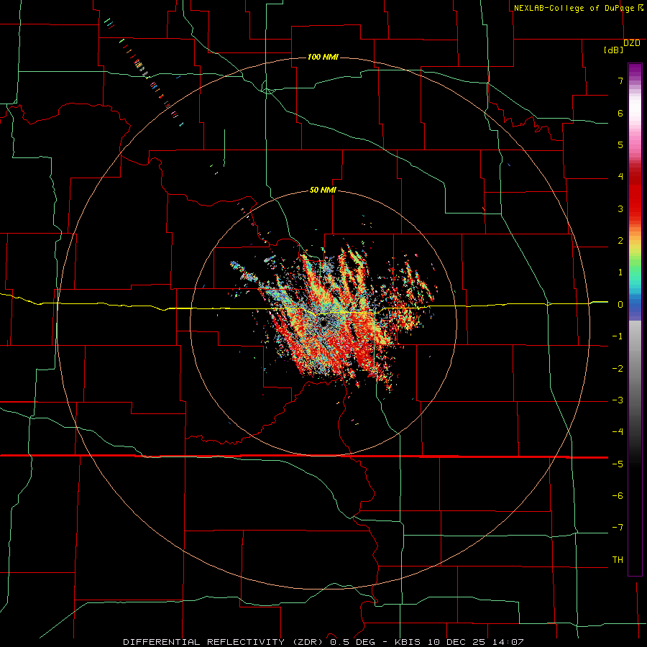Click the 100 NMI range ring label

pyautogui.click(x=323, y=57)
